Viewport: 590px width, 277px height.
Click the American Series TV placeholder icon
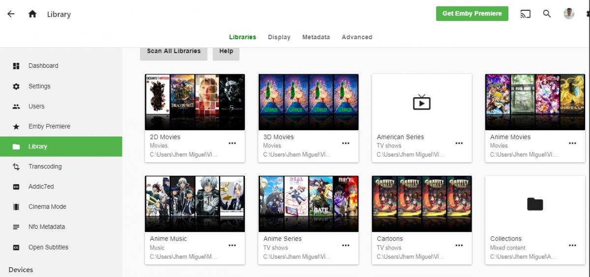pyautogui.click(x=421, y=102)
